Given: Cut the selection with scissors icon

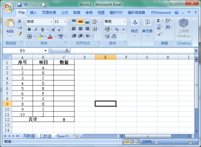Looking at the screenshot, I should [x=19, y=21].
